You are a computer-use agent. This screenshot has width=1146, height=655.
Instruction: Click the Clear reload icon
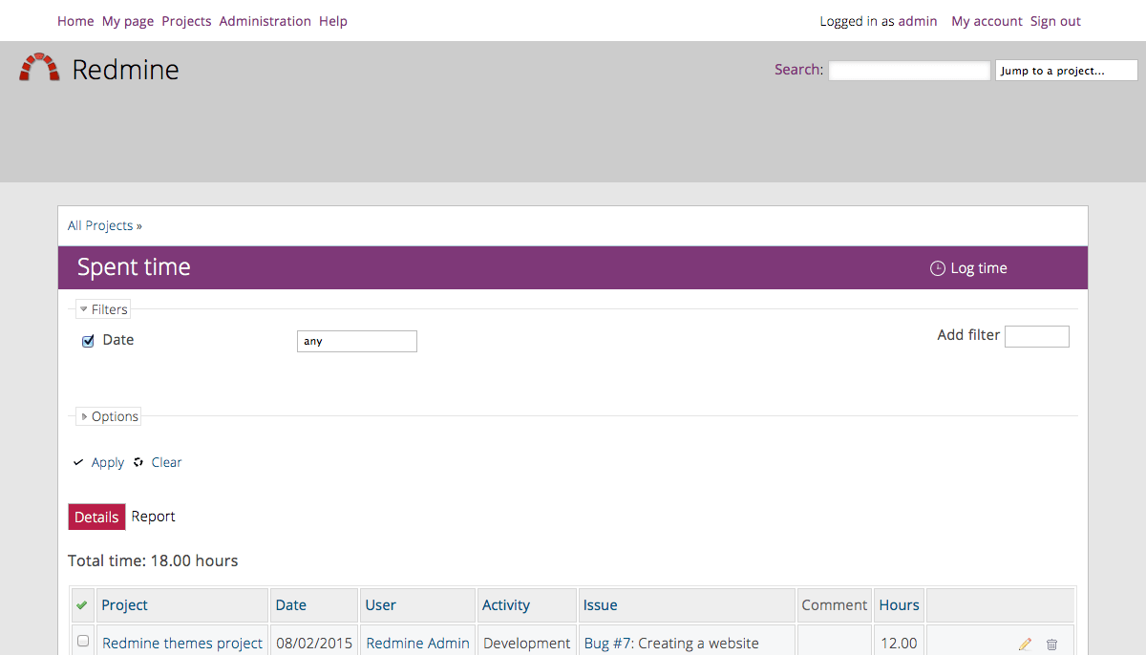click(x=138, y=462)
